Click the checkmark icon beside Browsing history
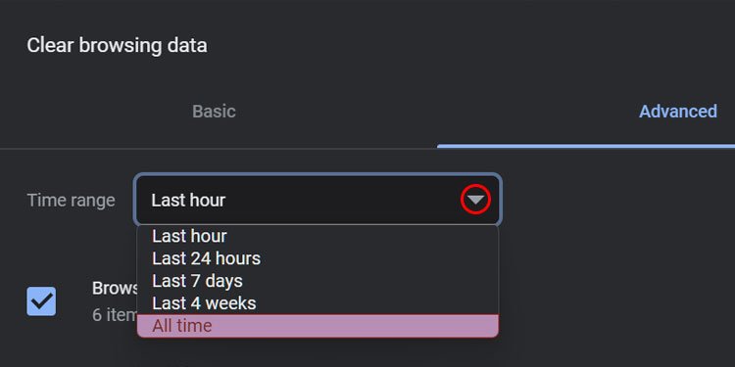This screenshot has height=367, width=735. coord(41,301)
